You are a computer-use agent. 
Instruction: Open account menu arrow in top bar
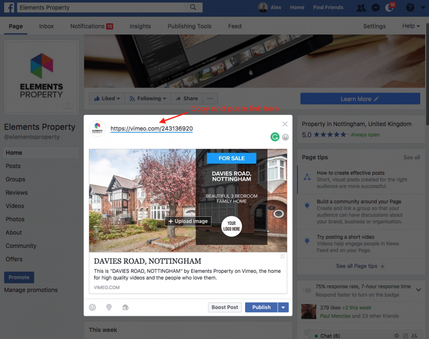click(x=423, y=8)
